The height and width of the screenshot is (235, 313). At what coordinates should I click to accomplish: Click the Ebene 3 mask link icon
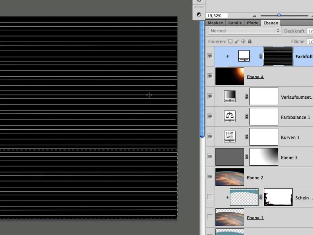tap(246, 157)
